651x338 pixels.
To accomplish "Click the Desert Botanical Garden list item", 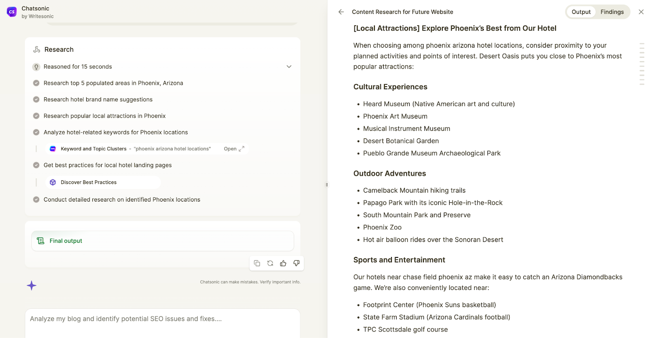I will 401,141.
